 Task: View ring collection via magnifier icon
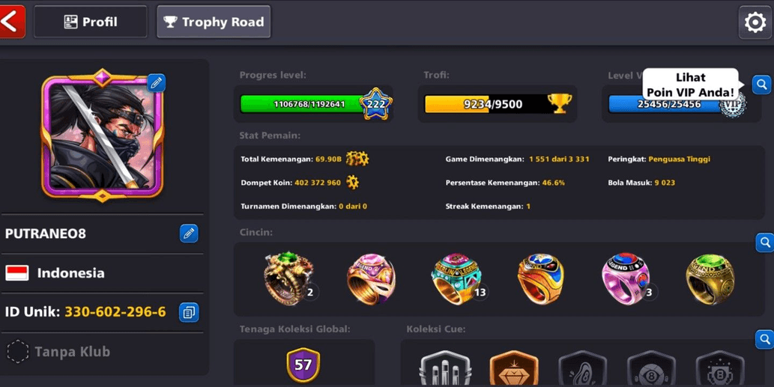[x=764, y=243]
